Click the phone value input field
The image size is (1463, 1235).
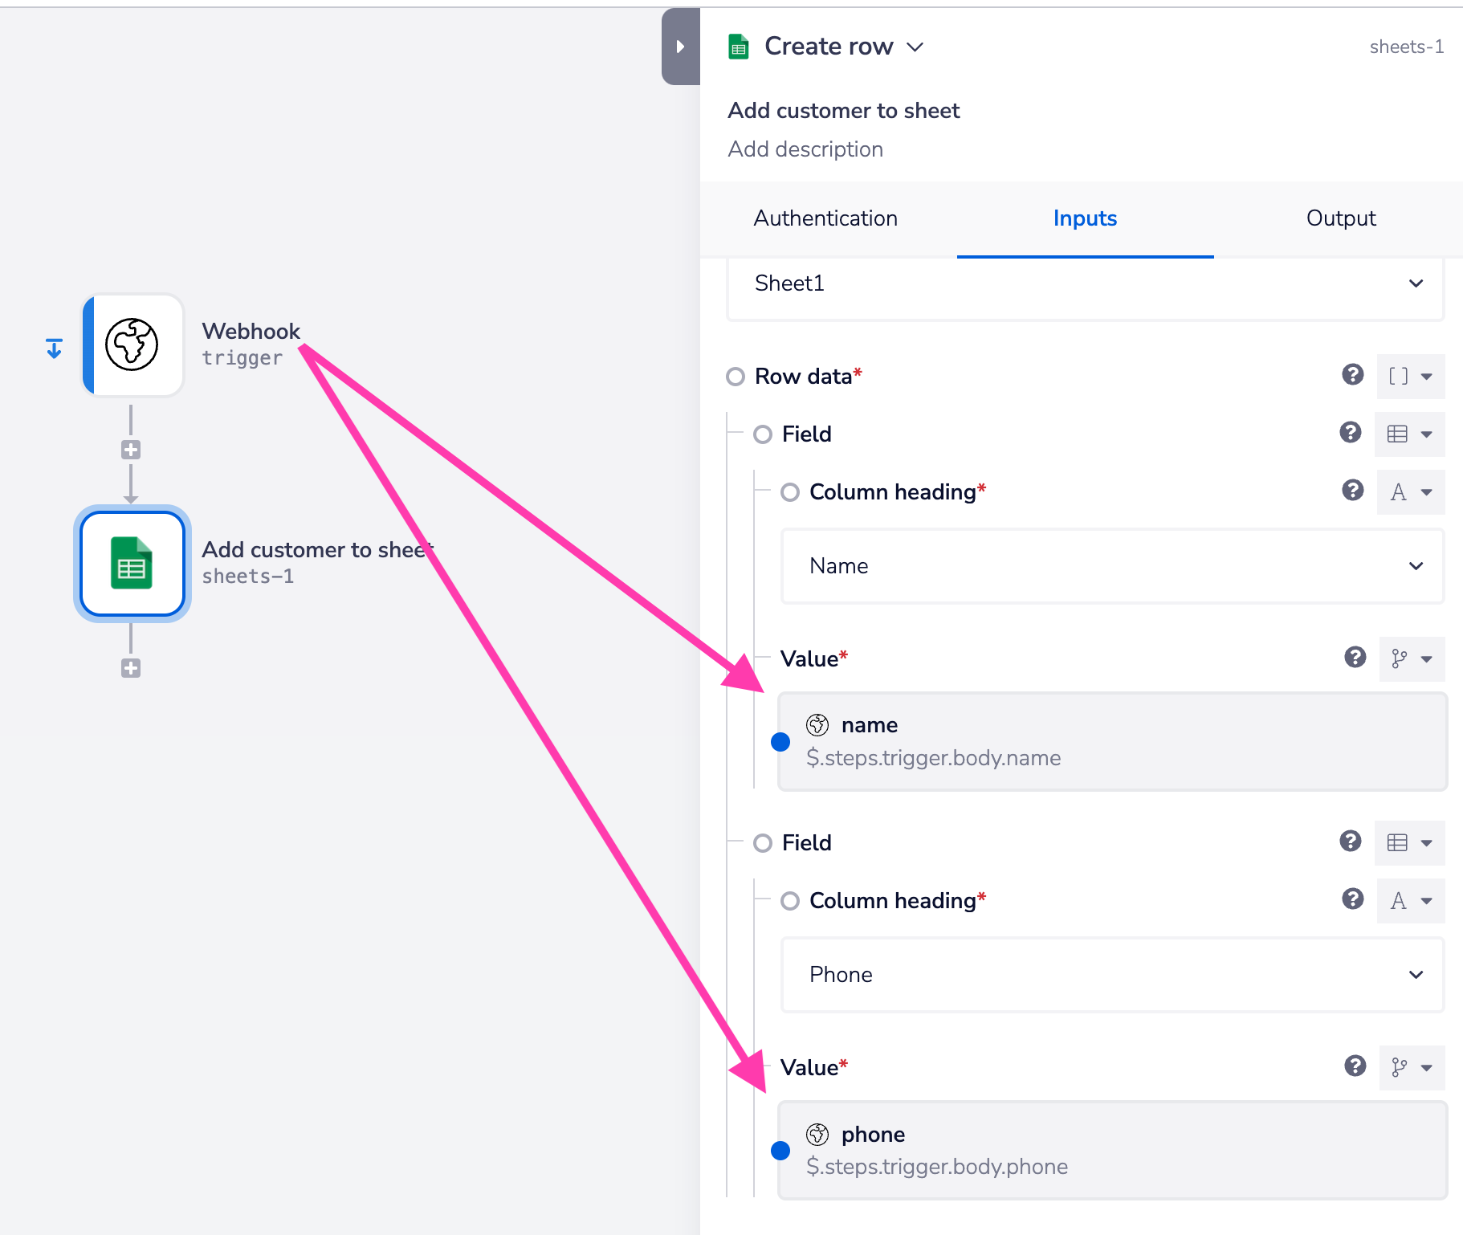click(x=1111, y=1150)
